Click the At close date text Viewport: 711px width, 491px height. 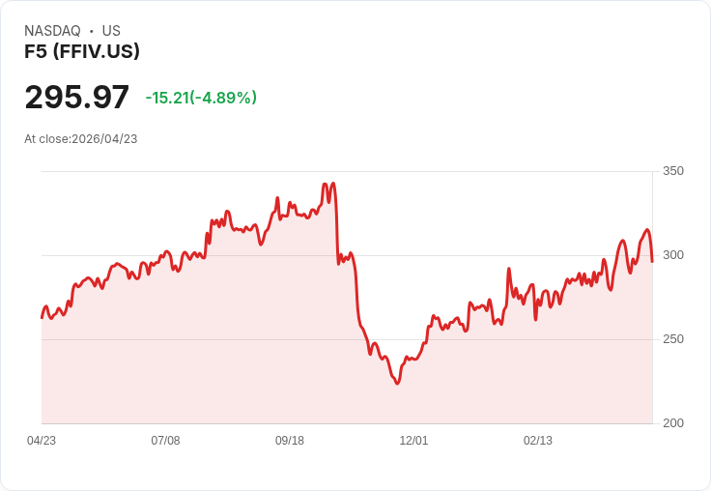(x=81, y=139)
